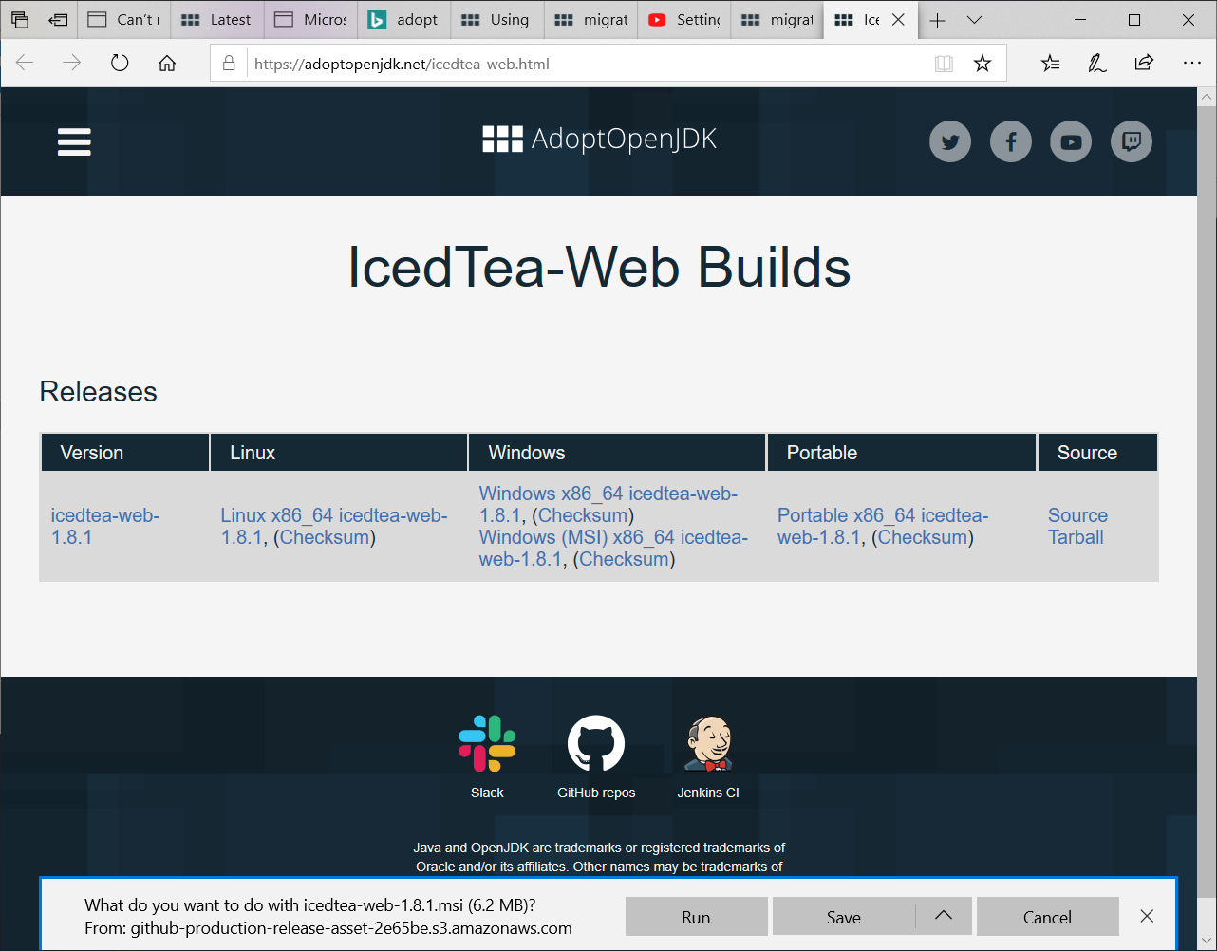Share this page icon
This screenshot has height=951, width=1217.
coord(1144,64)
